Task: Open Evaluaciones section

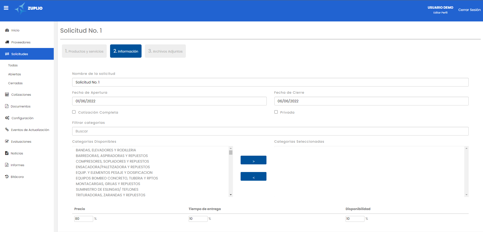Action: point(21,142)
